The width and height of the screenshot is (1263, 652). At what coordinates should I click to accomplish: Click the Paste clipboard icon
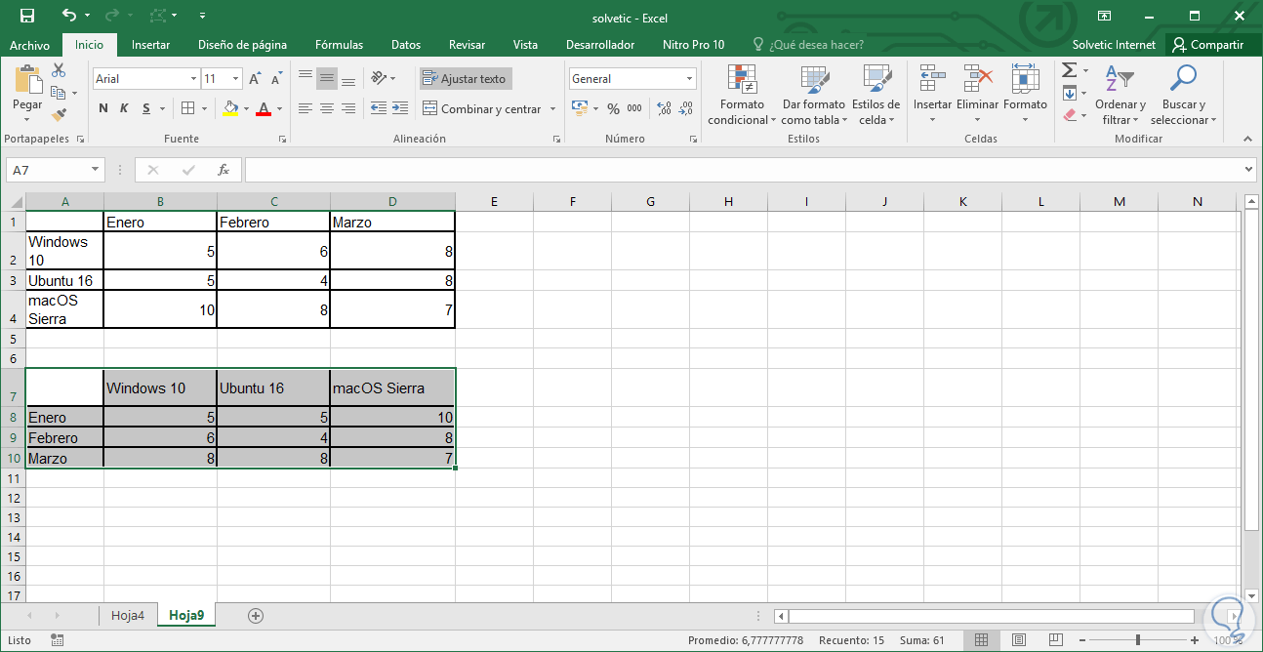click(x=27, y=80)
